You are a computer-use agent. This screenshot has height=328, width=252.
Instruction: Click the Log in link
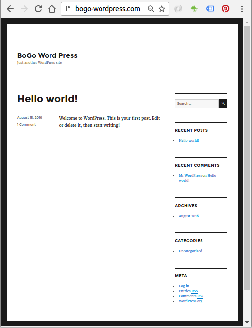click(x=184, y=286)
